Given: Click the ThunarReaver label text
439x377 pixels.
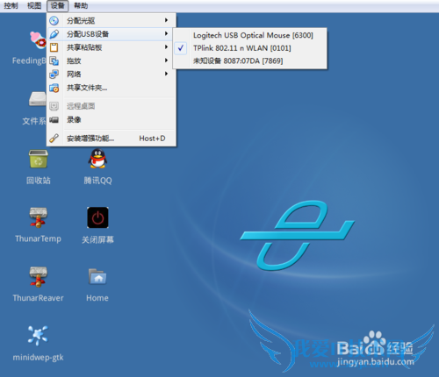Looking at the screenshot, I should pos(38,298).
